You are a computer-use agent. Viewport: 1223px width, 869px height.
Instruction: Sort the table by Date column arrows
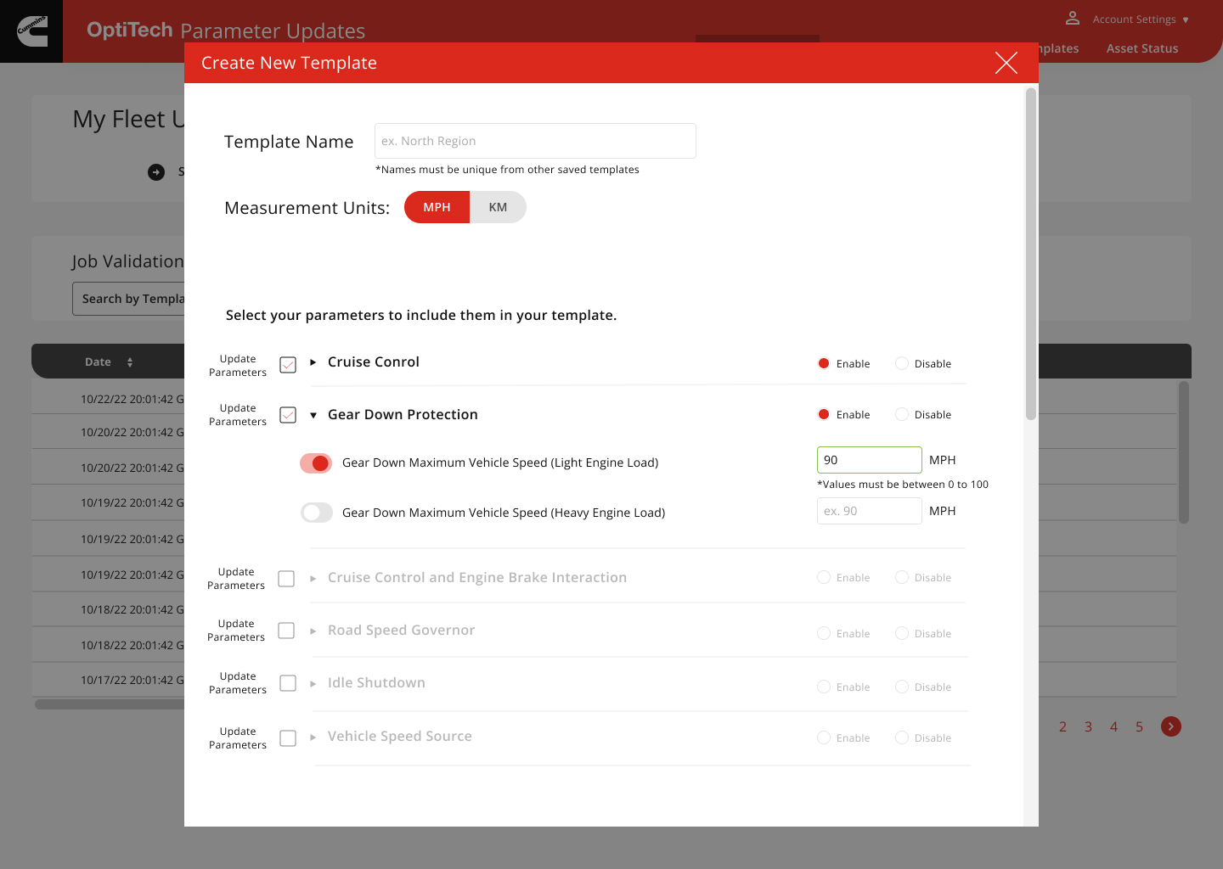(130, 362)
